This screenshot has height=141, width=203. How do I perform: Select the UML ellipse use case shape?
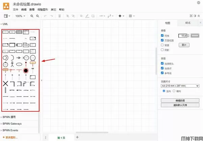coord(19,64)
